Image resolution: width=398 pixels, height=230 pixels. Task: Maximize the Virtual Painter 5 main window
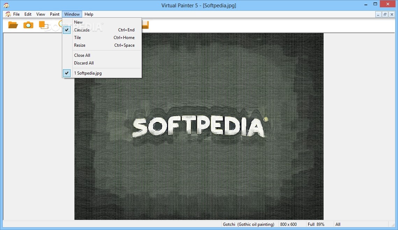(x=375, y=4)
